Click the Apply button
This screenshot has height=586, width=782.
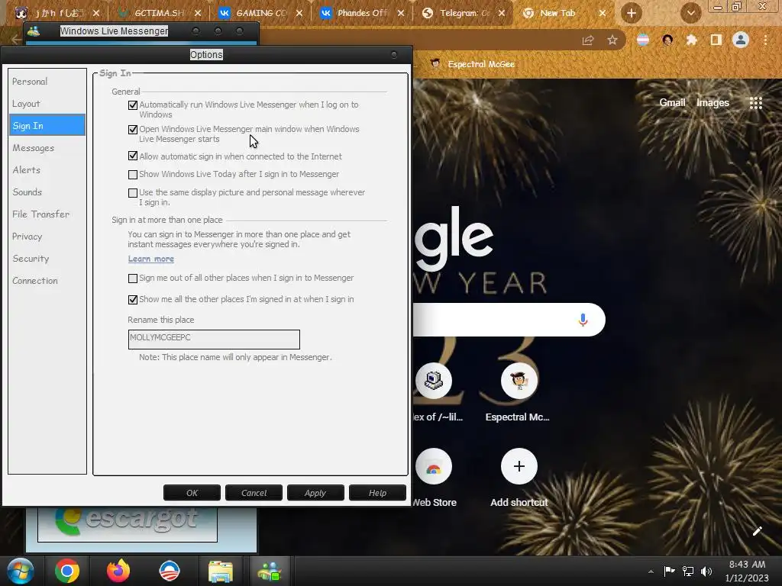coord(315,493)
